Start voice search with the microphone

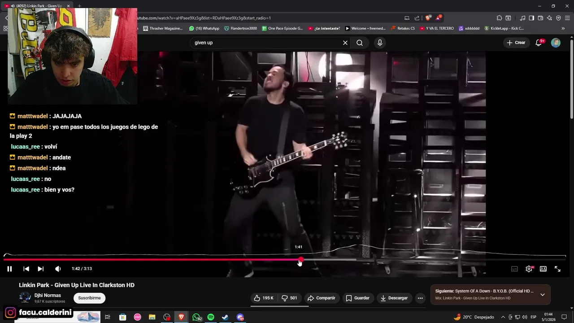380,43
